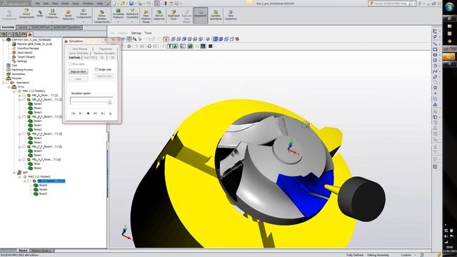
Task: Click Update Speedpak icon
Action: (x=216, y=15)
